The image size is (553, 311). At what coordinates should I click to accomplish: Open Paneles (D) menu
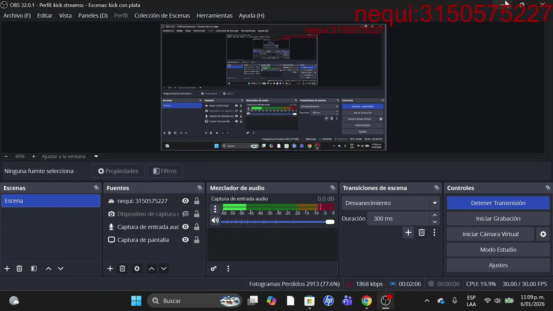point(93,16)
